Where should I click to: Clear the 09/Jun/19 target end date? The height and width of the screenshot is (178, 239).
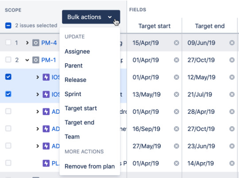point(232,43)
